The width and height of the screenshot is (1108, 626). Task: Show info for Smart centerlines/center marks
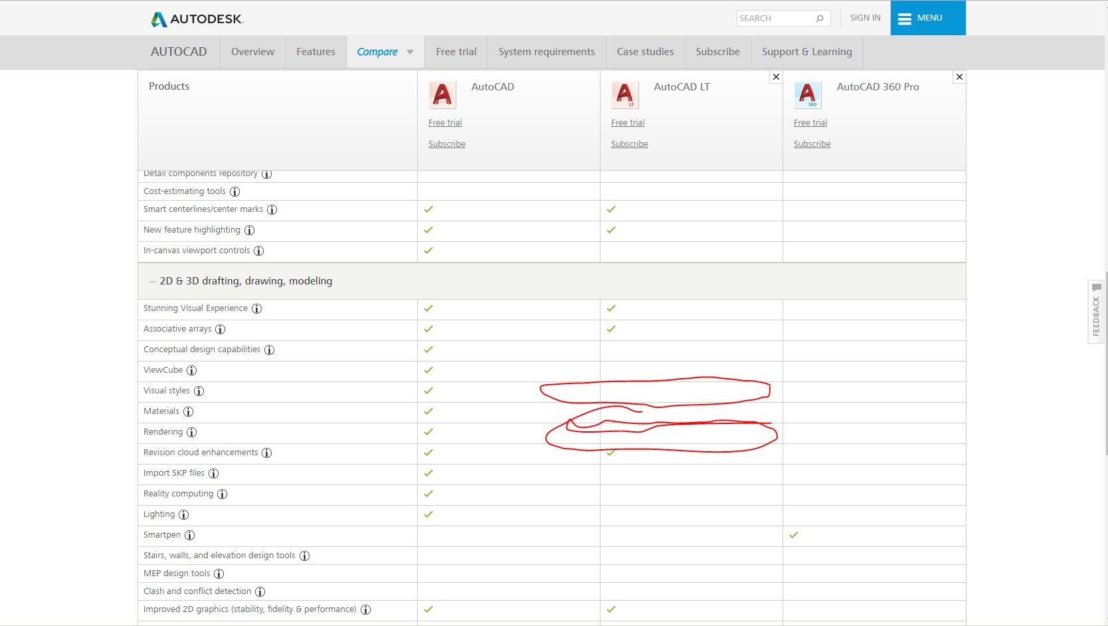[x=272, y=209]
